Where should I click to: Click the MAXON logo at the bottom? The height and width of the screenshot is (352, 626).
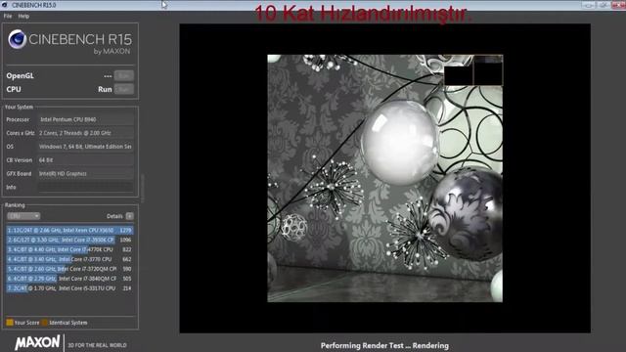coord(37,343)
